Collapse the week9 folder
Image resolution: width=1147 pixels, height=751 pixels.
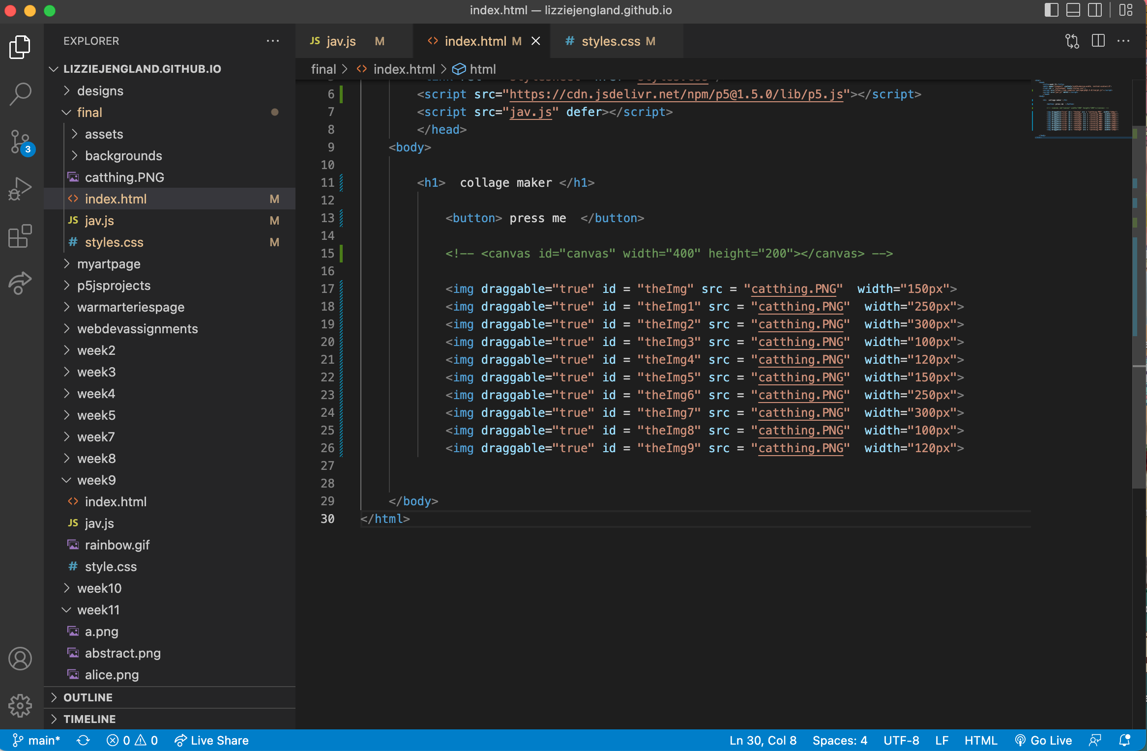point(96,480)
